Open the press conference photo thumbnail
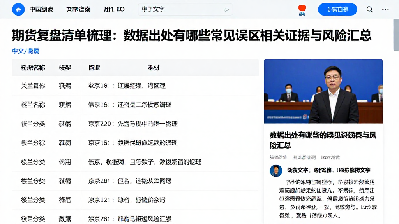This screenshot has width=399, height=224. tap(323, 91)
